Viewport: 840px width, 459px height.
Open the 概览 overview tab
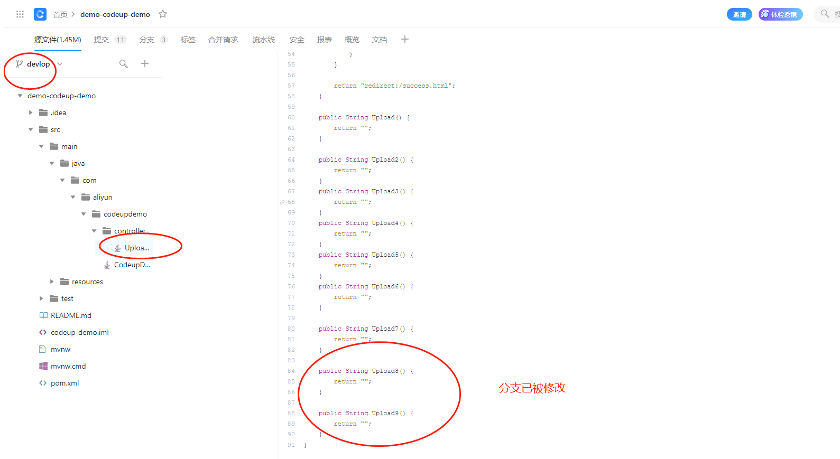click(x=352, y=40)
